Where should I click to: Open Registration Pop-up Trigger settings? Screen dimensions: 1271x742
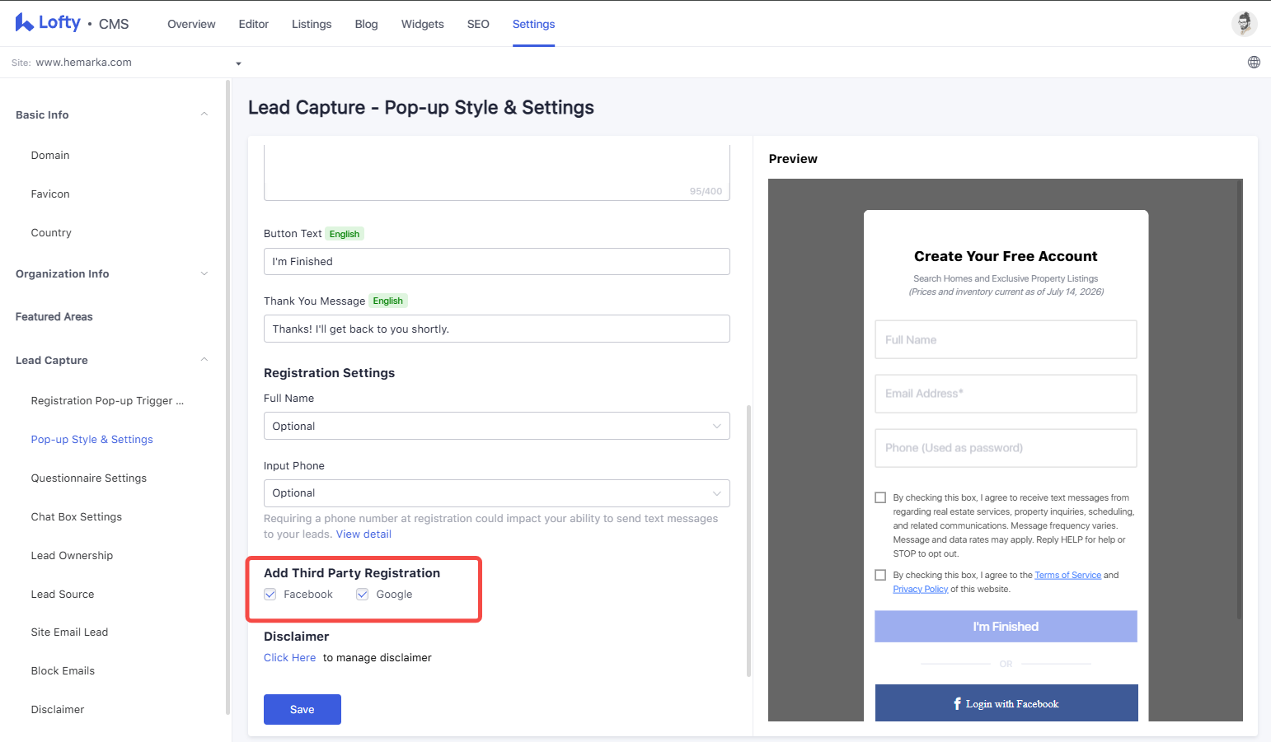click(107, 401)
